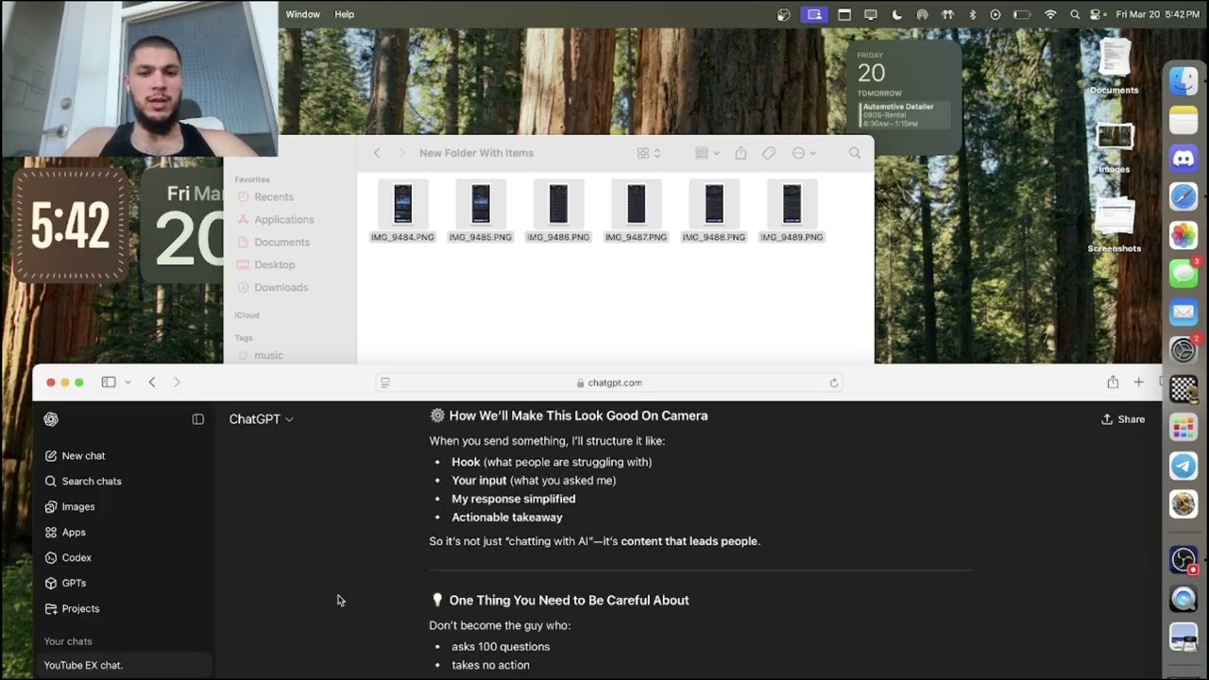Open Notes from the Dock
Screen dimensions: 1209x680
tap(1183, 120)
